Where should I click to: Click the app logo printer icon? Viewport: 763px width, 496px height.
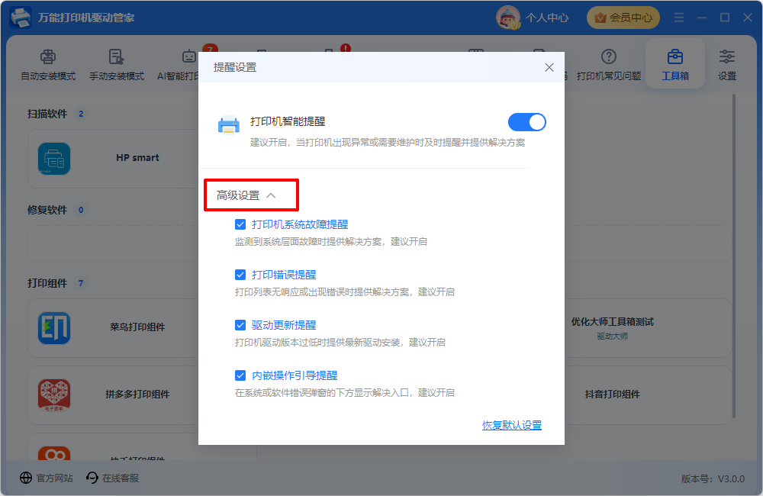pos(21,18)
